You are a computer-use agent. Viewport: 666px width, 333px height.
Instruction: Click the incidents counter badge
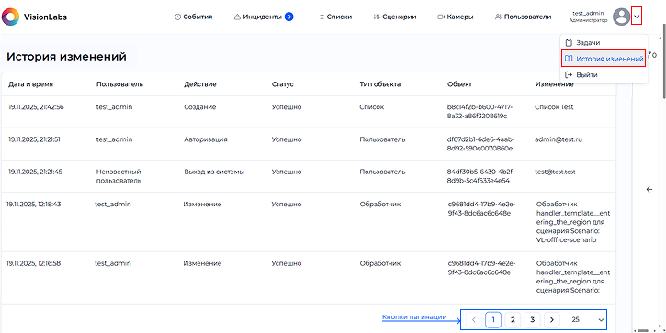(x=288, y=17)
